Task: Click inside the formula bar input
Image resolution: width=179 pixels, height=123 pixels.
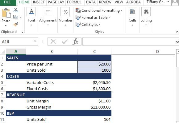Action: [129, 42]
